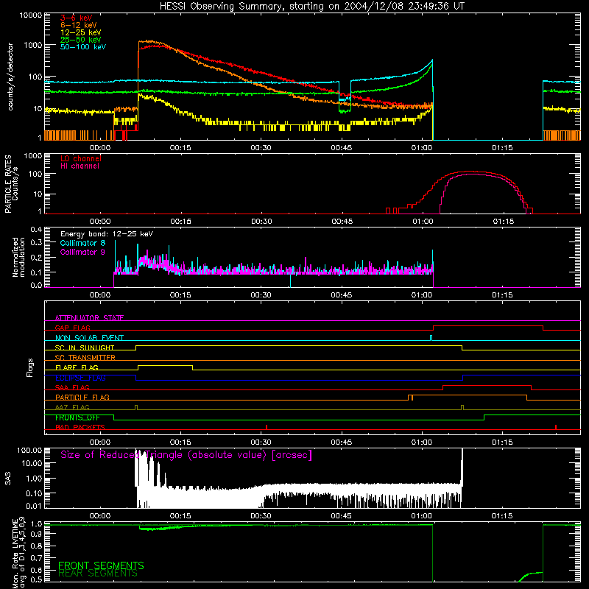The width and height of the screenshot is (589, 589).
Task: Click the ATTENUATOR STATE flag label
Action: tap(89, 318)
